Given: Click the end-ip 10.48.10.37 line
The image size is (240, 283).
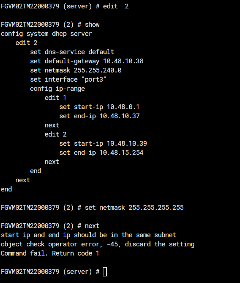Looking at the screenshot, I should 99,116.
